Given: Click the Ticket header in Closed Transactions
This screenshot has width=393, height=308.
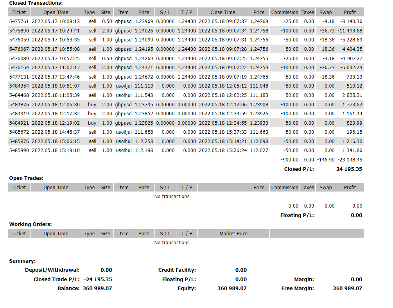Looking at the screenshot, I should [x=19, y=12].
